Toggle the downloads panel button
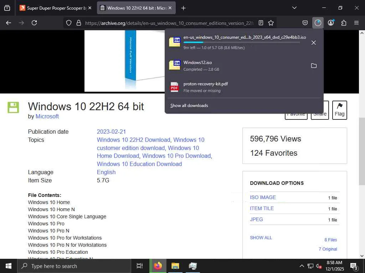This screenshot has height=273, width=365. [x=318, y=23]
